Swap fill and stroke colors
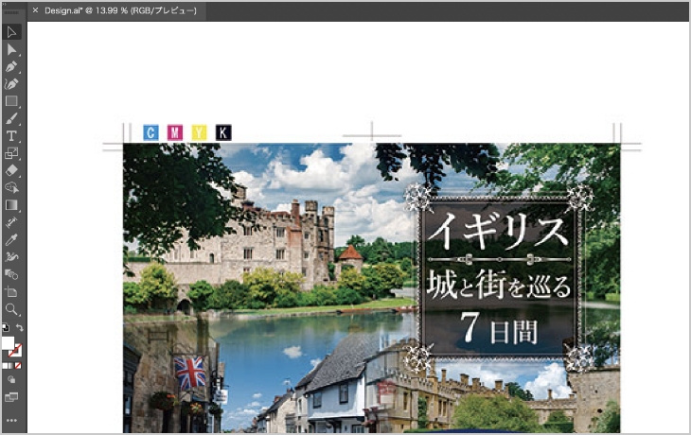This screenshot has width=691, height=435. pyautogui.click(x=19, y=327)
